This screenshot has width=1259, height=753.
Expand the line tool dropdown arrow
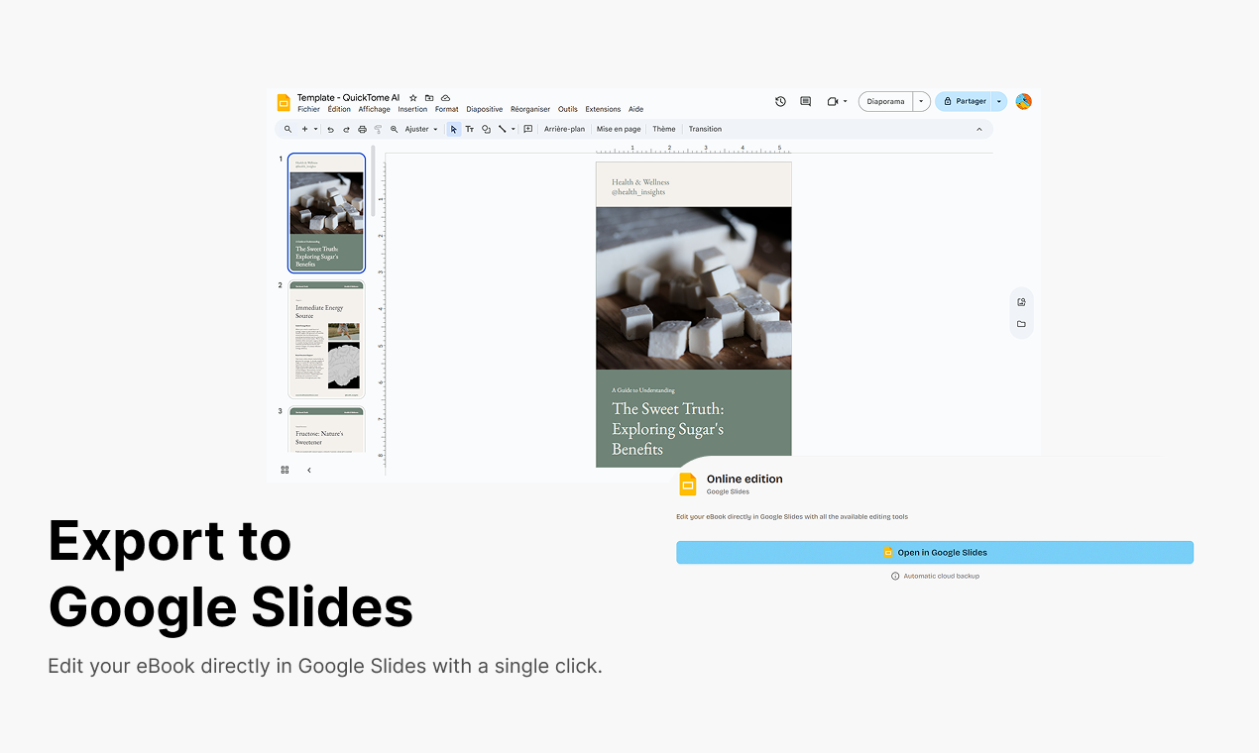[514, 129]
